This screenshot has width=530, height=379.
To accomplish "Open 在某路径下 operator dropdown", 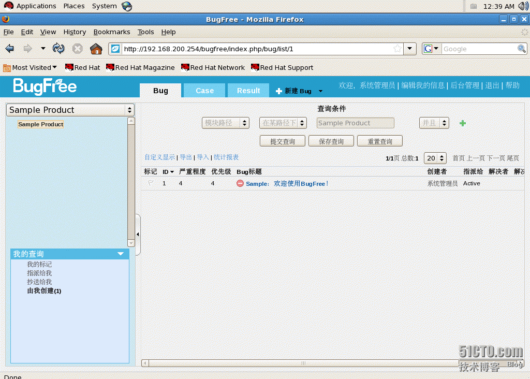I will tap(283, 123).
